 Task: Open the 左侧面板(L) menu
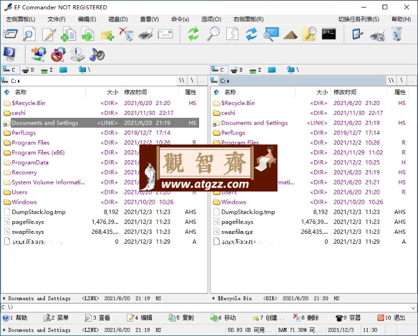point(20,19)
